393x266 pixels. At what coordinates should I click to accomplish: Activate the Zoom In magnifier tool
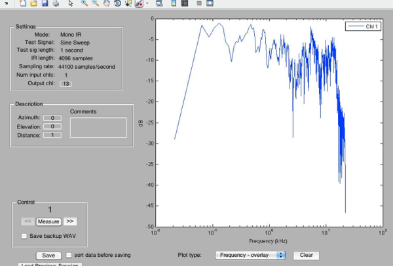coord(84,4)
